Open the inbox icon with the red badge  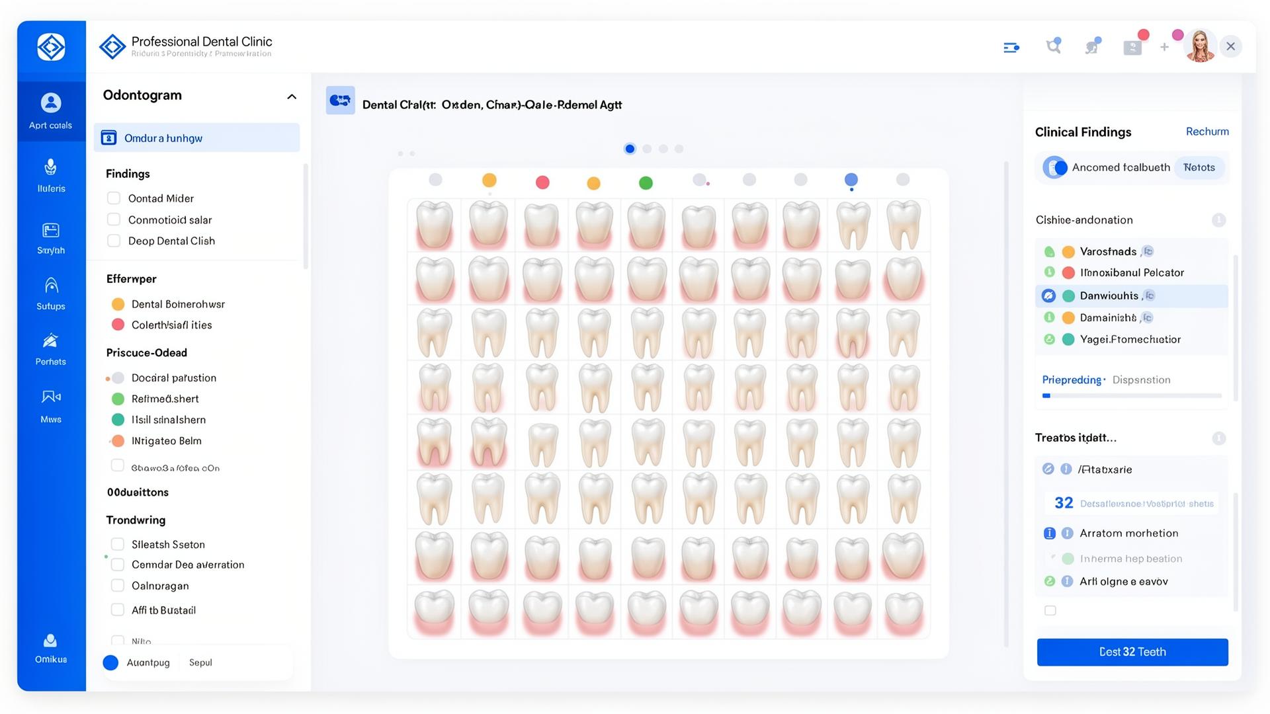(x=1133, y=47)
